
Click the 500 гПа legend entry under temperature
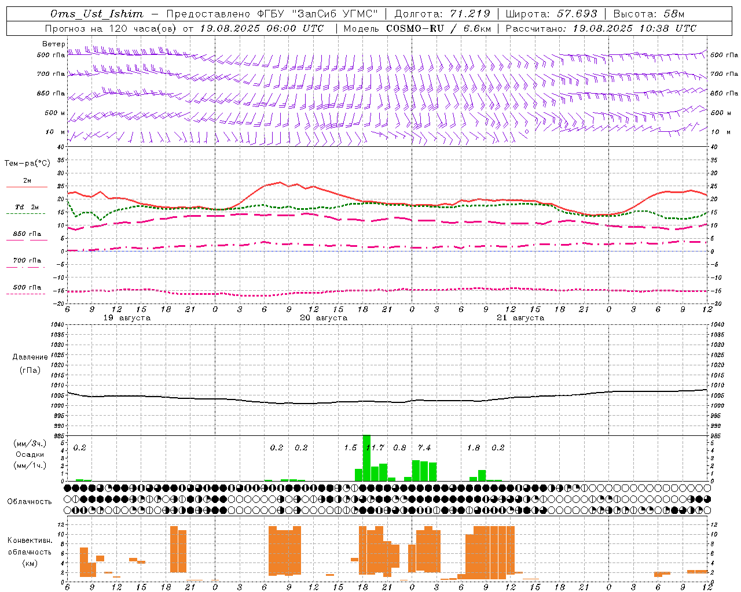pos(27,287)
